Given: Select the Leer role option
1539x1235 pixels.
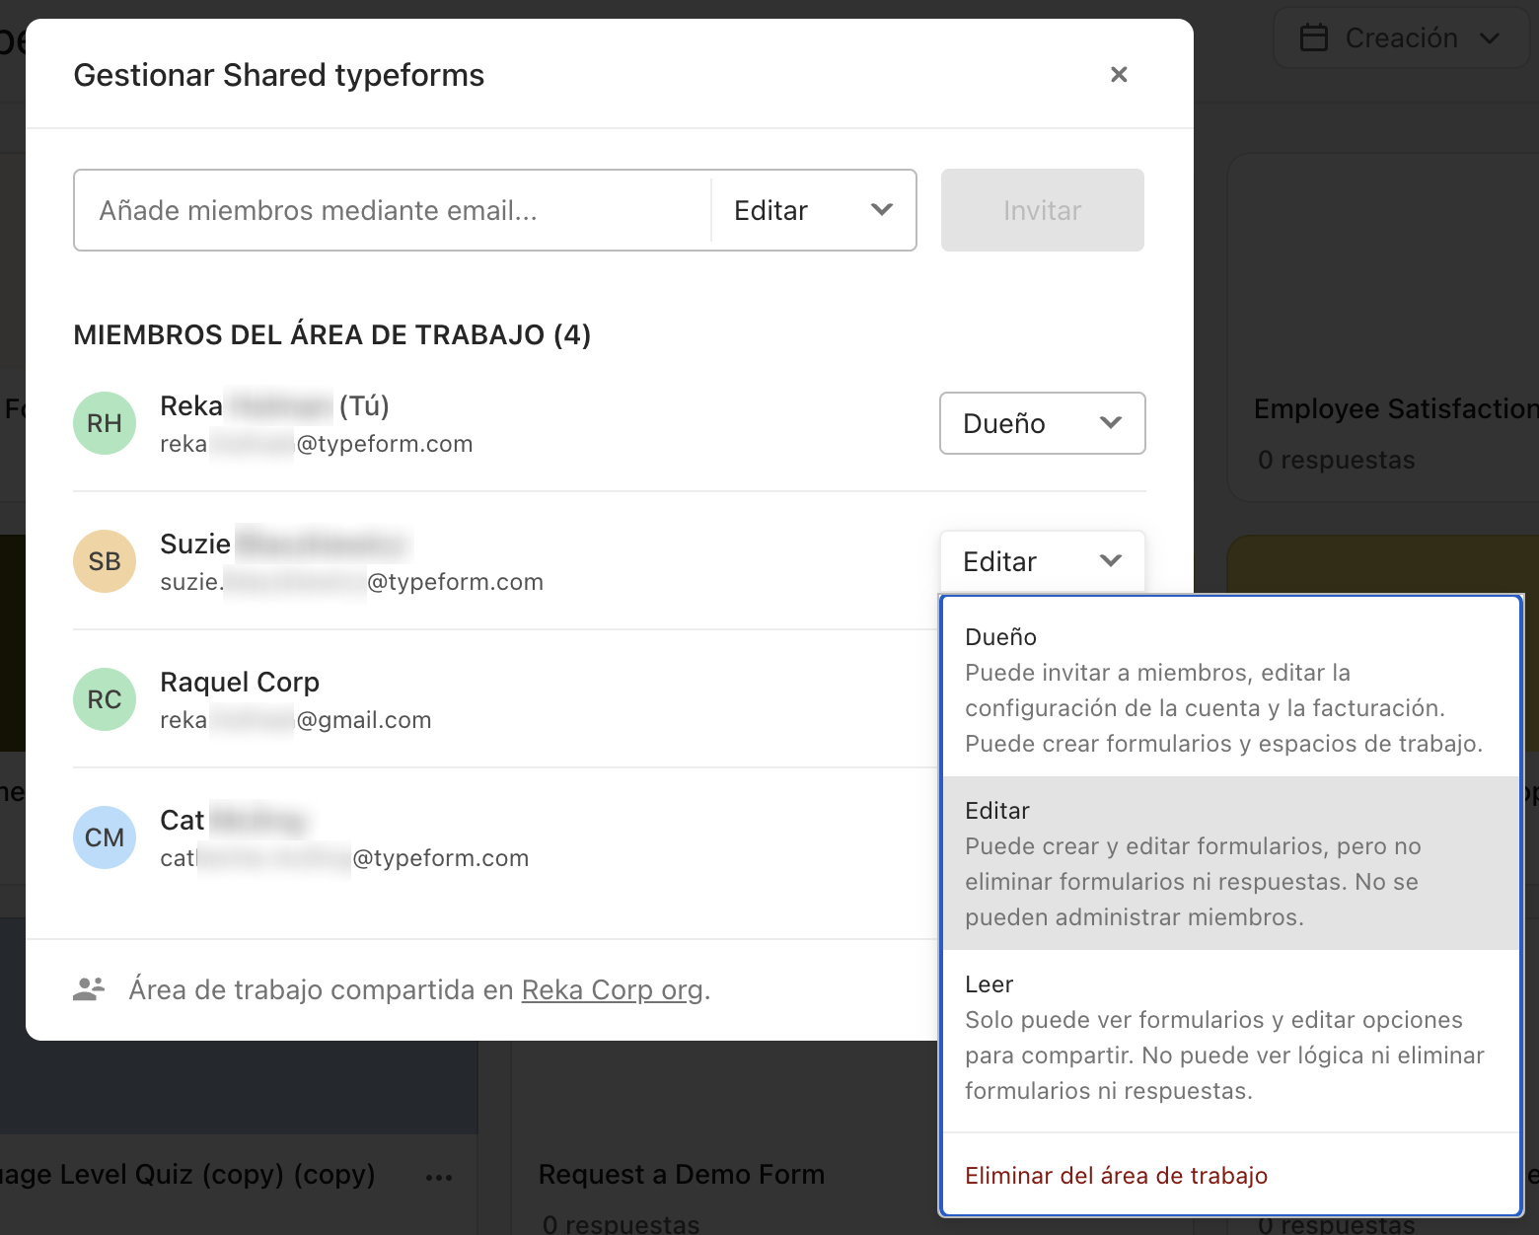Looking at the screenshot, I should 1231,1037.
